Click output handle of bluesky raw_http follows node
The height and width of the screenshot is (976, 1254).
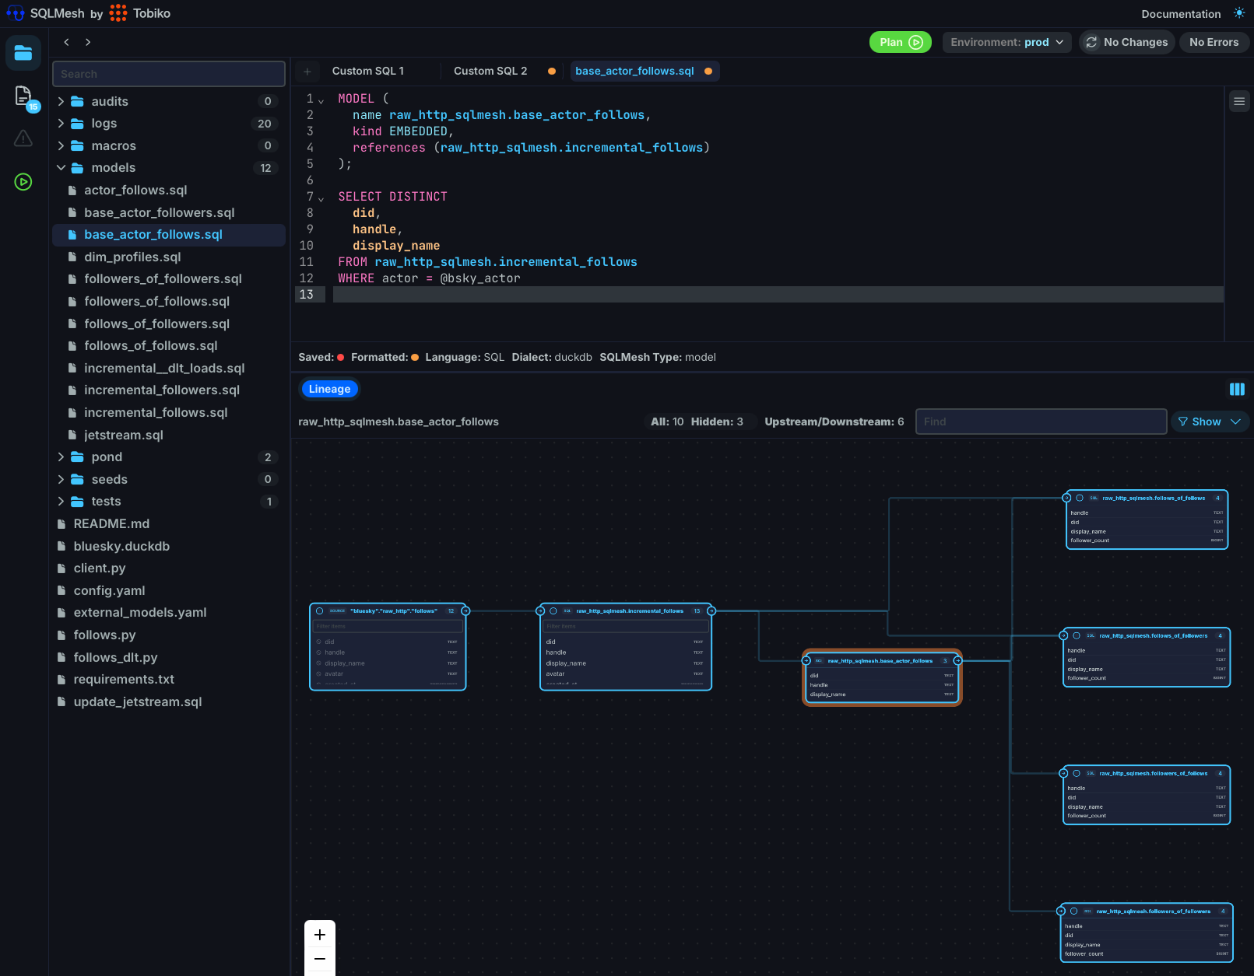(x=465, y=611)
